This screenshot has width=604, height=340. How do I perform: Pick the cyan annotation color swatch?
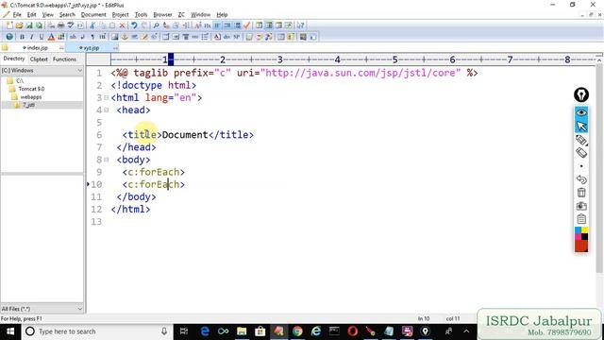tap(579, 230)
